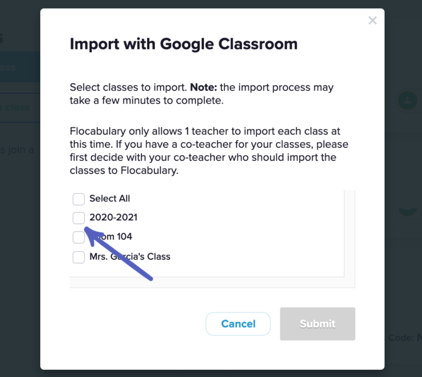The width and height of the screenshot is (422, 377).
Task: Click the green smiley icon behind the dialog
Action: tap(407, 212)
